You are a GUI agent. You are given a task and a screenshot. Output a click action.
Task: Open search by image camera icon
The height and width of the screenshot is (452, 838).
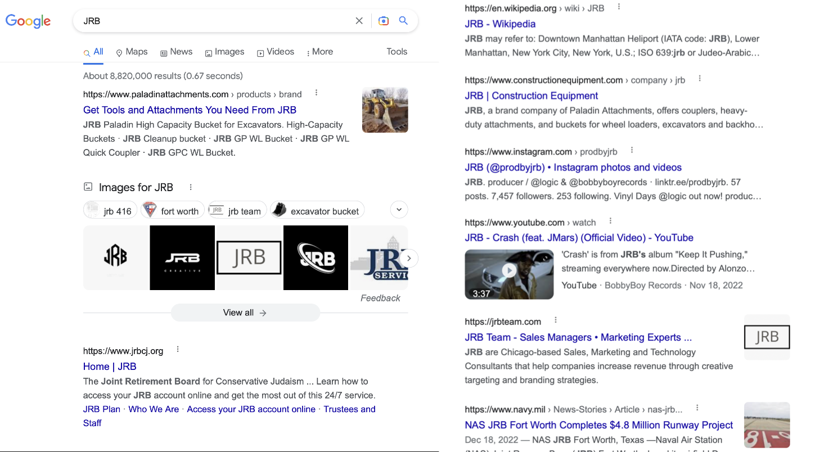pyautogui.click(x=384, y=21)
